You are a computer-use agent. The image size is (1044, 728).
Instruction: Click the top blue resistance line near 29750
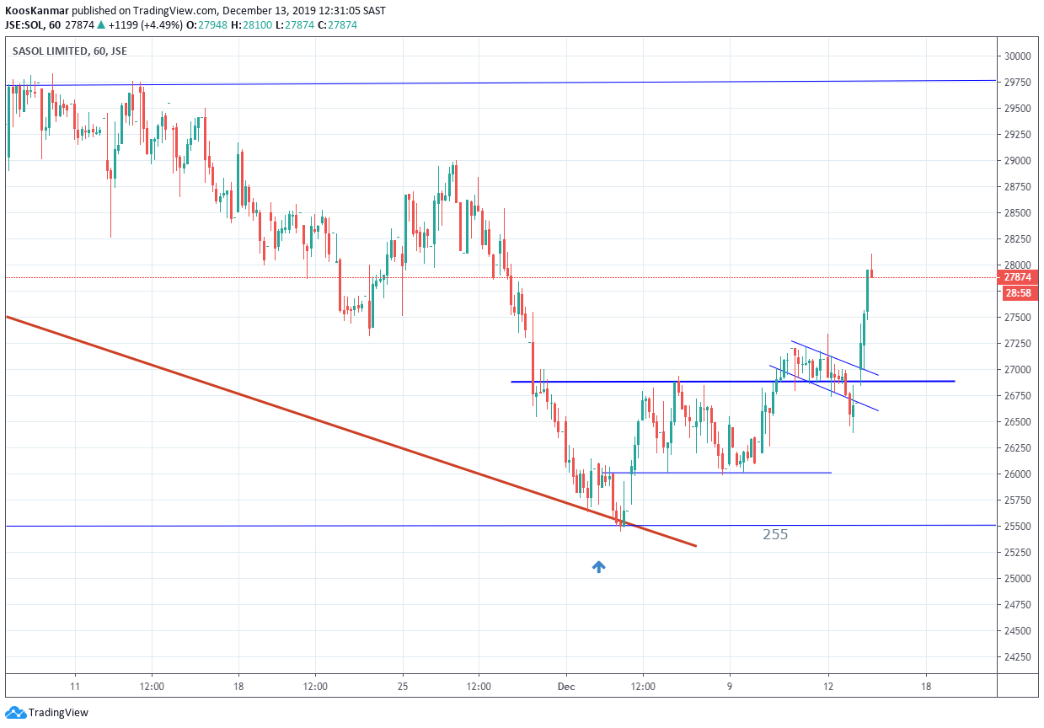tap(501, 83)
